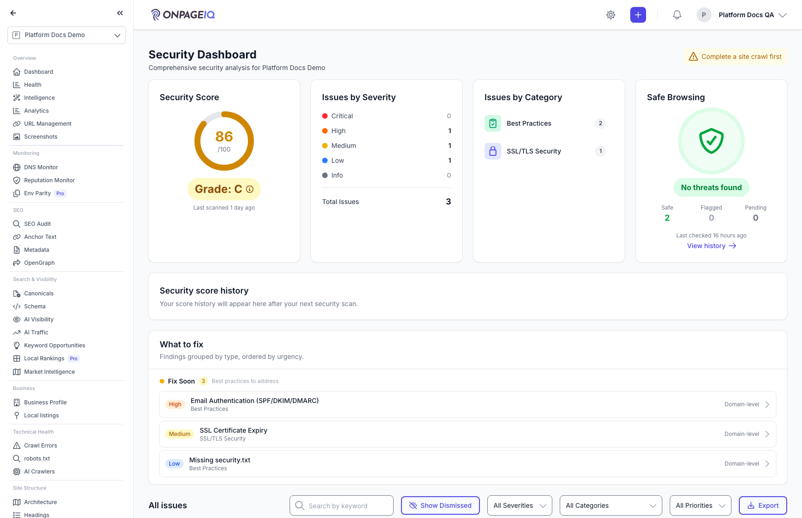Export the issues list

[763, 505]
